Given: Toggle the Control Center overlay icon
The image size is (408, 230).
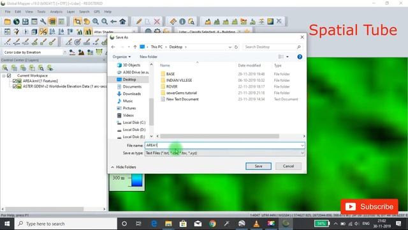Looking at the screenshot, I should coord(52,22).
